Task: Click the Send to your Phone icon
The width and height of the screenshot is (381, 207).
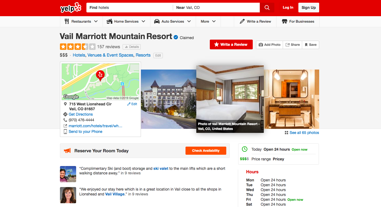Action: [65, 132]
